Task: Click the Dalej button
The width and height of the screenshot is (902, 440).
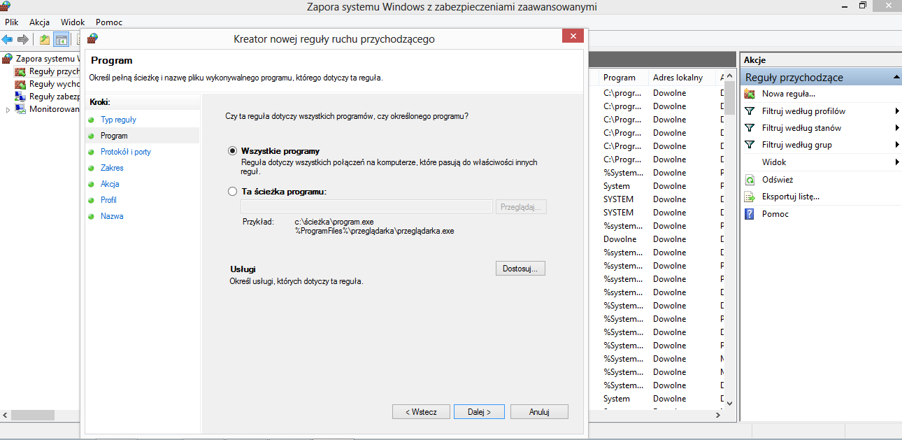Action: 479,412
